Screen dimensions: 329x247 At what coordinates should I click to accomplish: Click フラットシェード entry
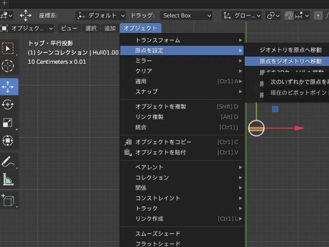182,243
